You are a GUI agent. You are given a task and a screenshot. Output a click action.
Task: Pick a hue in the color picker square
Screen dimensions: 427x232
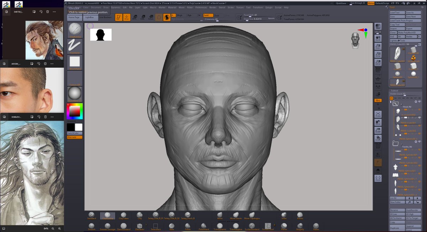[x=75, y=112]
